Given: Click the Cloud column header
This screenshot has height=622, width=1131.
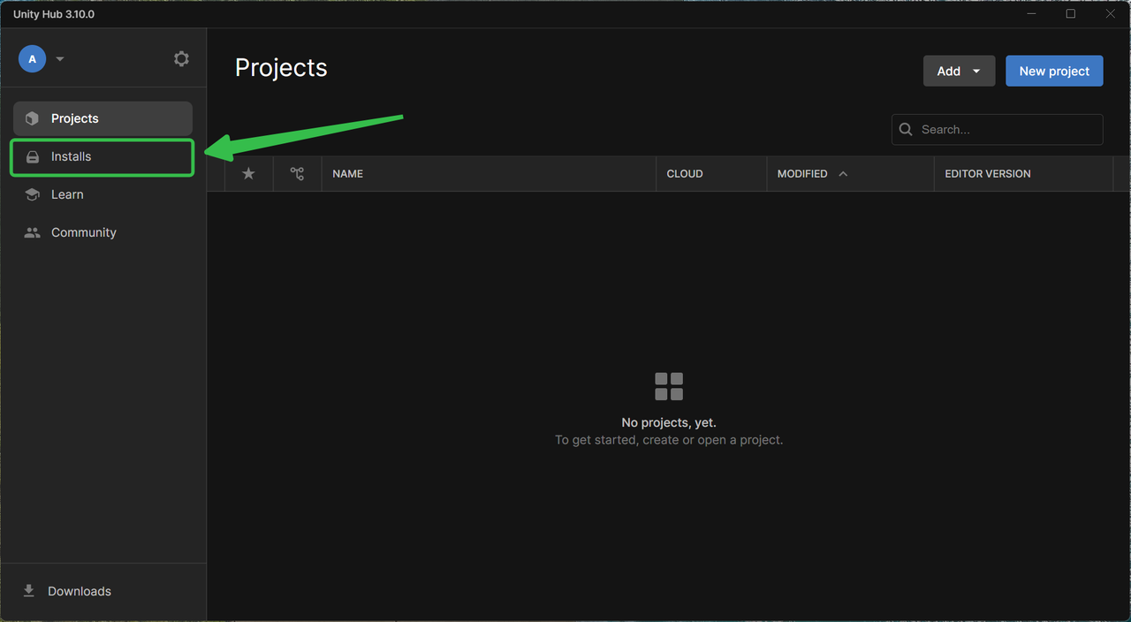Looking at the screenshot, I should pos(685,174).
